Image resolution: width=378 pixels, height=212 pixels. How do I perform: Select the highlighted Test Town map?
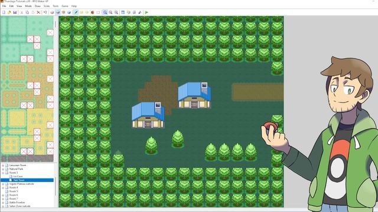(x=19, y=180)
